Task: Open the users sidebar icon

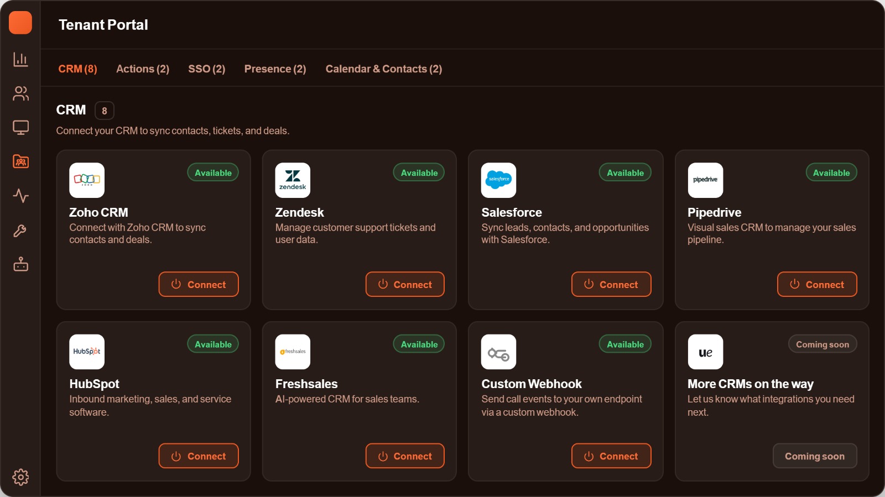Action: coord(20,93)
